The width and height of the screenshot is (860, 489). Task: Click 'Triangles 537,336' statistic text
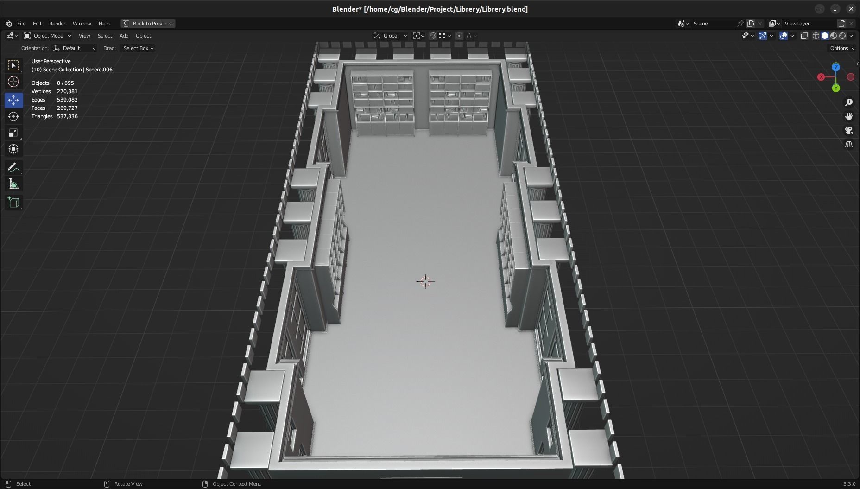click(54, 116)
